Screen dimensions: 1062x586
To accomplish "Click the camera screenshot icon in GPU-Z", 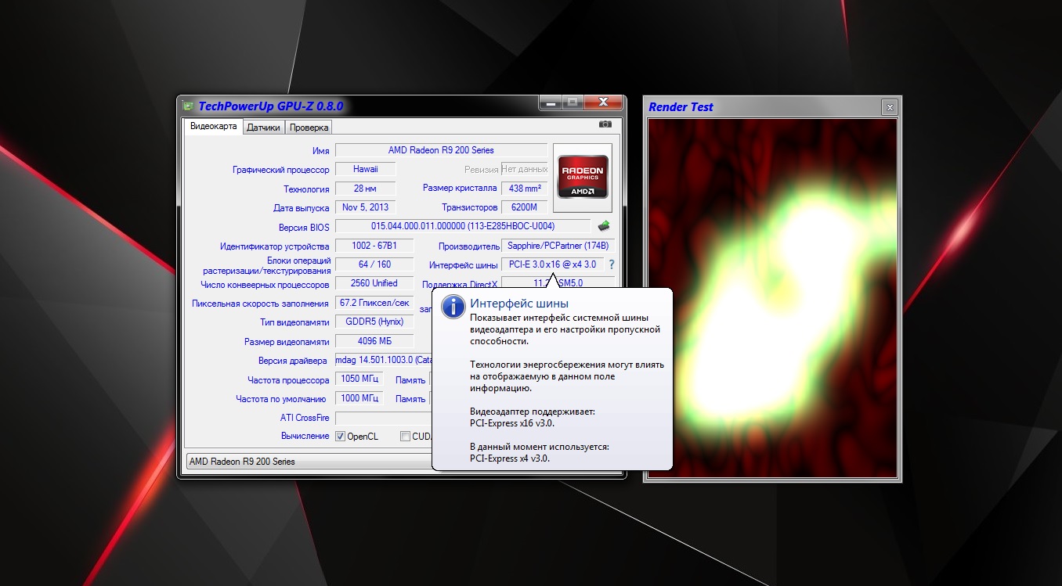I will 605,125.
